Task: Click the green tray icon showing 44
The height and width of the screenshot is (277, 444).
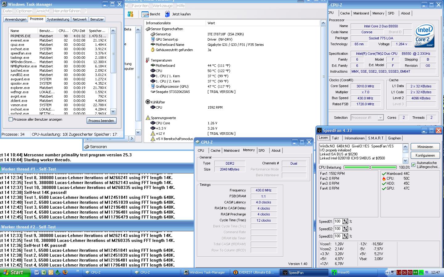Action: [x=416, y=272]
